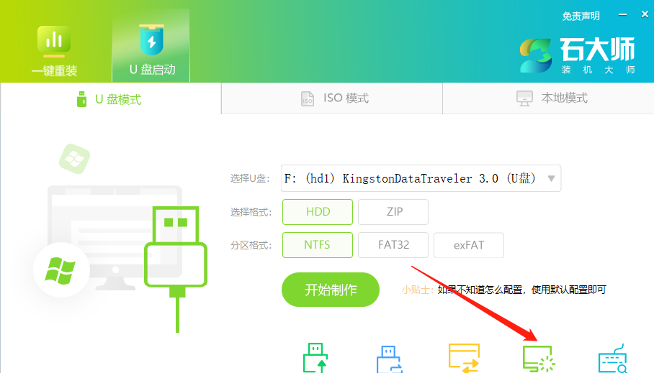654x373 pixels.
Task: Click the green USB upload icon
Action: click(x=315, y=358)
